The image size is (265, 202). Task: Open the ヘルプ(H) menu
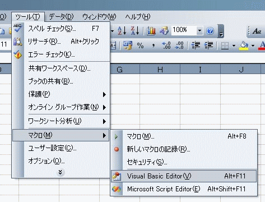coord(138,17)
